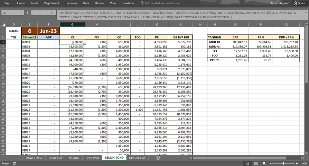309x166 pixels.
Task: Open the Insert ribbon tab
Action: pos(34,3)
